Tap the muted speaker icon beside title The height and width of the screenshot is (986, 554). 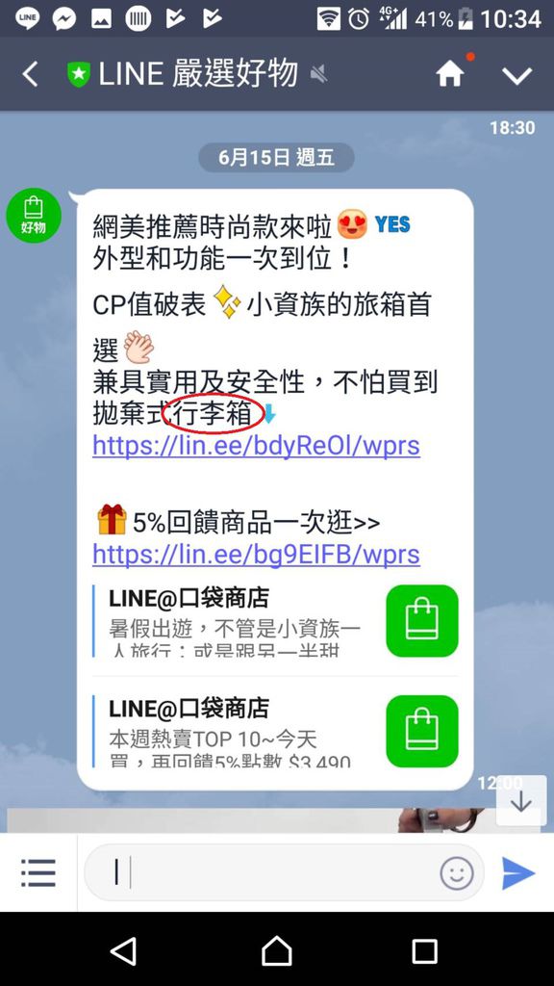pyautogui.click(x=319, y=75)
